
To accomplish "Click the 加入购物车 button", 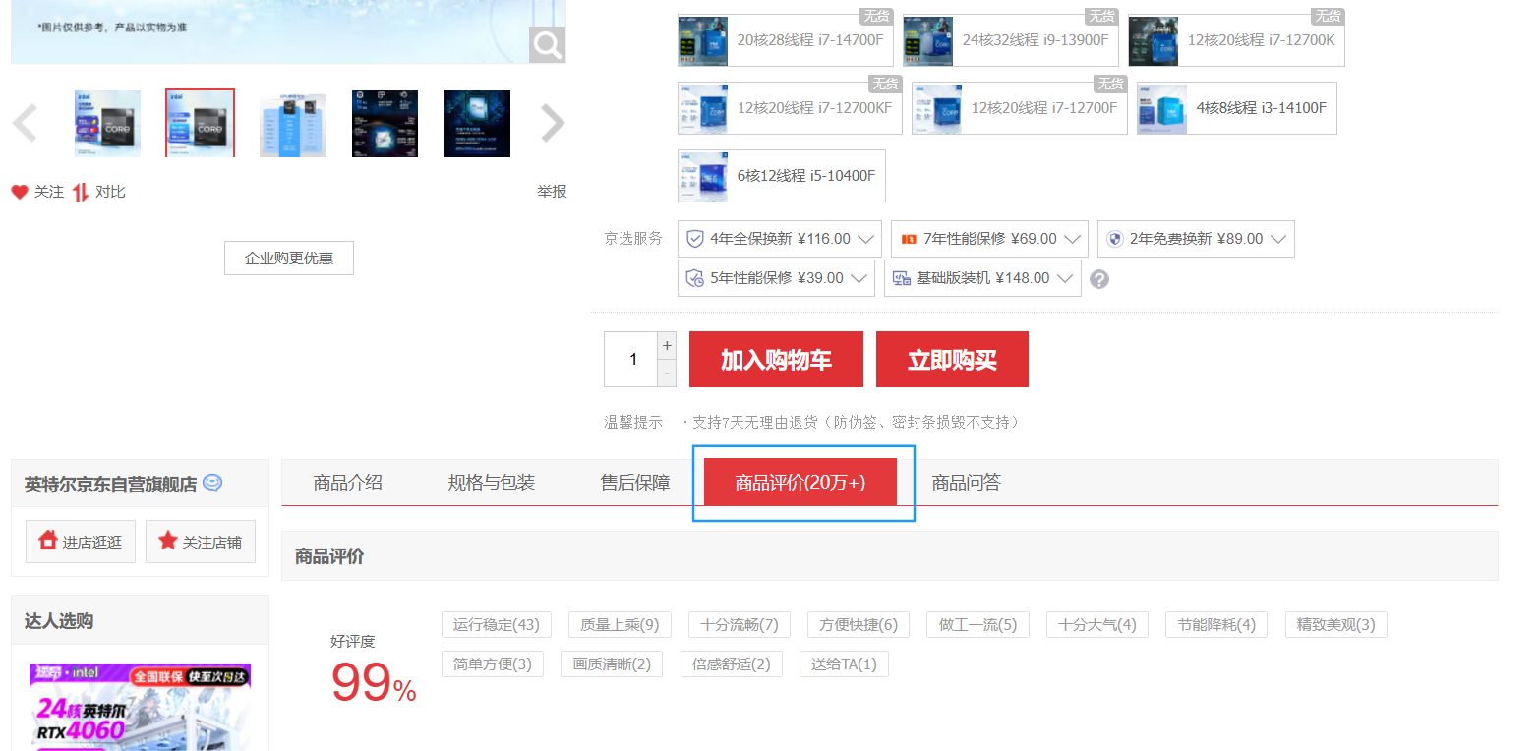I will [776, 360].
